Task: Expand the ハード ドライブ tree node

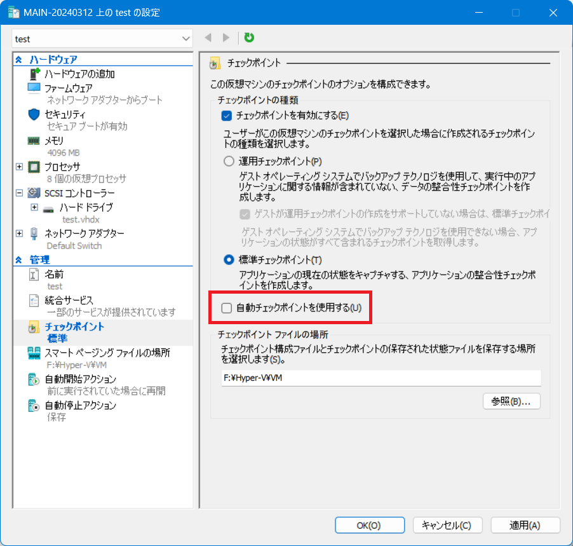Action: [34, 207]
